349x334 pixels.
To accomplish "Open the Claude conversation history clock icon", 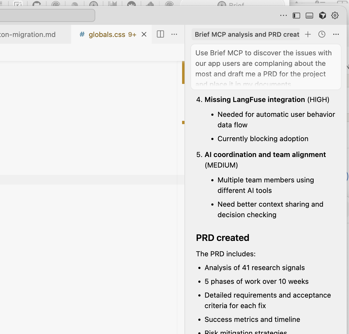I will pos(322,34).
